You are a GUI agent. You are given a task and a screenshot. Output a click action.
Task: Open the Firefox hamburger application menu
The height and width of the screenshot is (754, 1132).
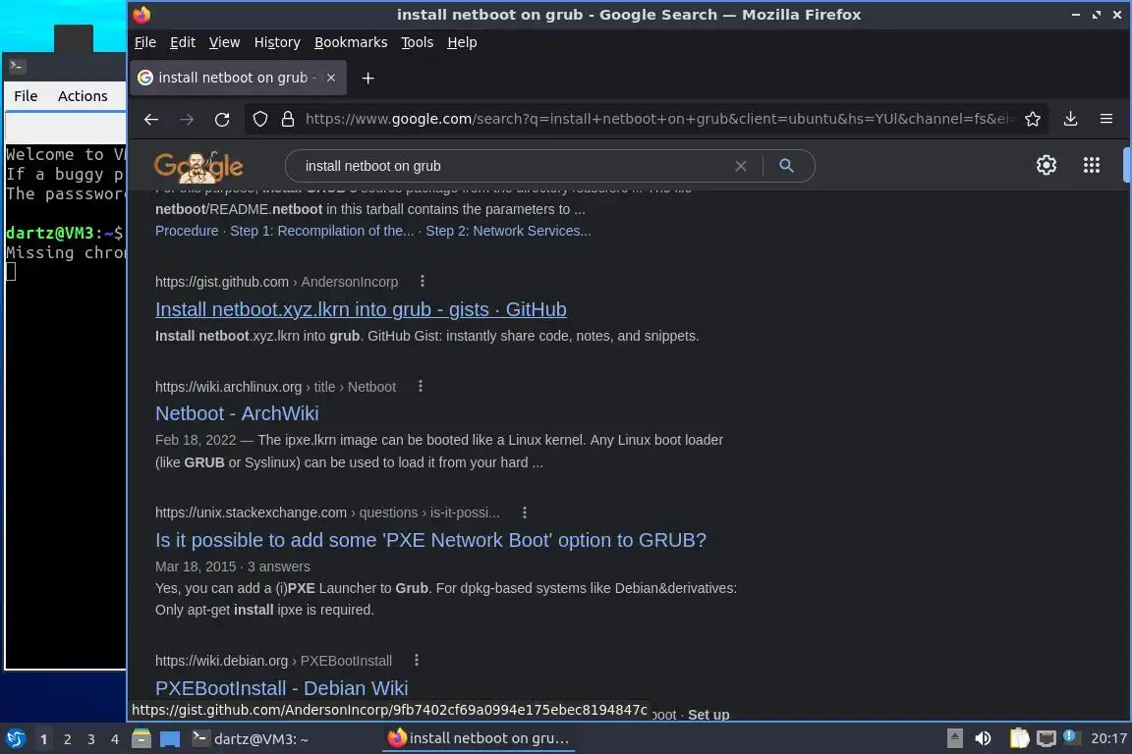click(1106, 119)
